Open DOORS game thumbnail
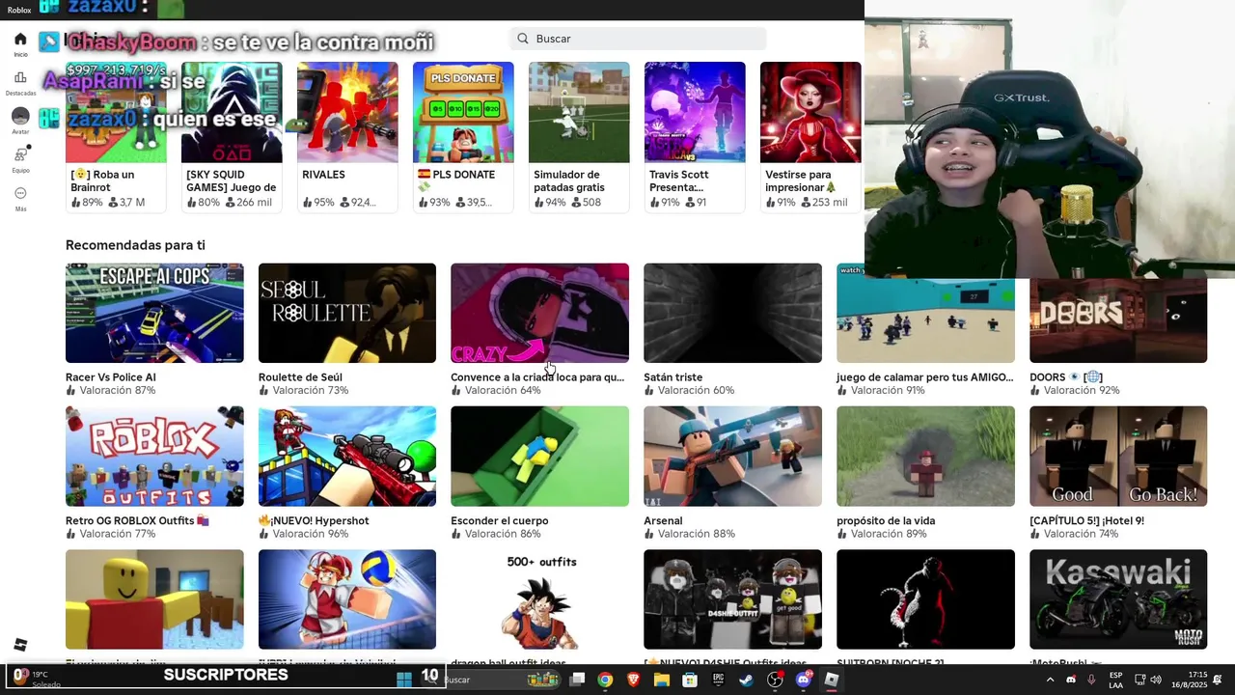The height and width of the screenshot is (695, 1235). pos(1118,320)
